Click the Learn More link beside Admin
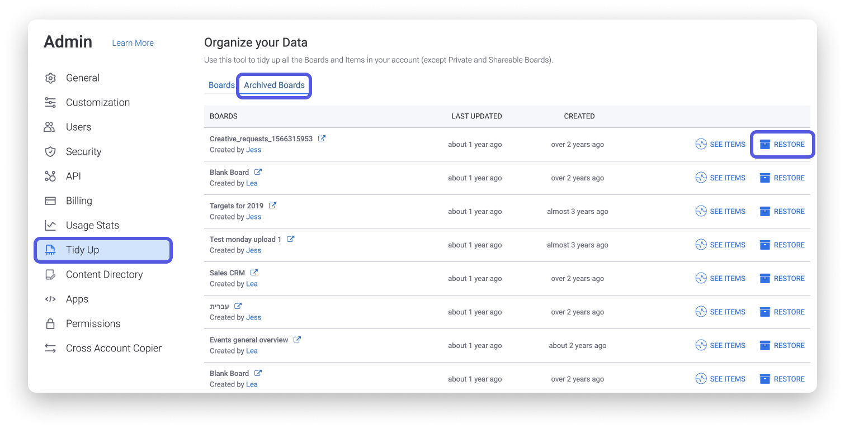 [133, 43]
